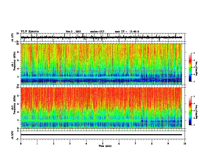Image resolution: width=208 pixels, height=161 pixels.
Task: Click the "-3" label on ch.2 color bar
Action: pyautogui.click(x=194, y=97)
